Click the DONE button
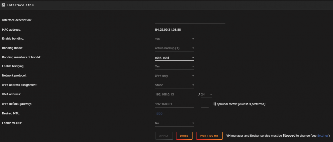333x142 pixels. (184, 136)
